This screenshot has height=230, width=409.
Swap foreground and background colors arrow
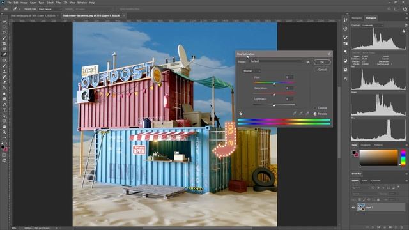[6, 143]
